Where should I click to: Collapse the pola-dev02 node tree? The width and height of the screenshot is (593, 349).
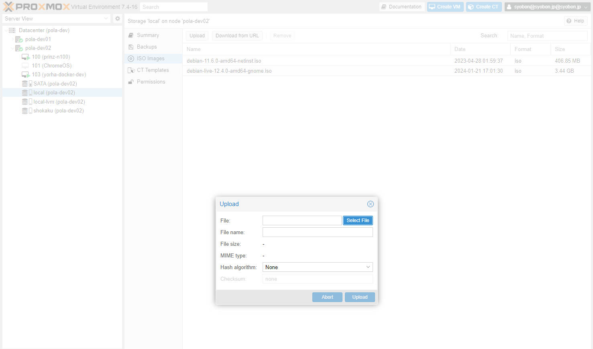coord(12,48)
